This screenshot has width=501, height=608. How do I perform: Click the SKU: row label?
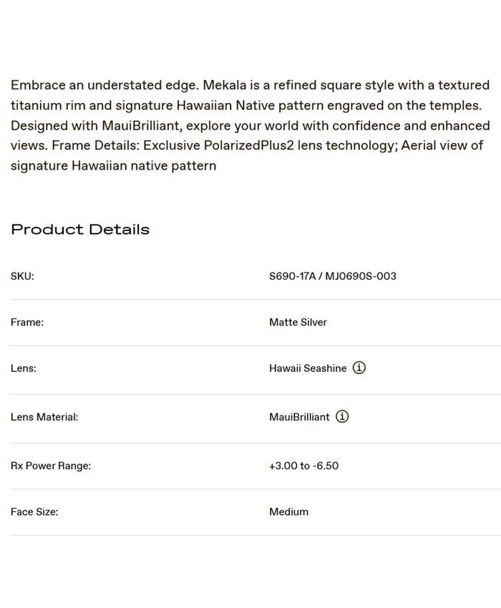coord(22,276)
